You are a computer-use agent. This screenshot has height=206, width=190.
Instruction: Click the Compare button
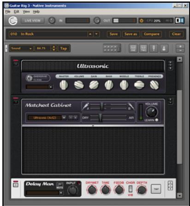[152, 34]
